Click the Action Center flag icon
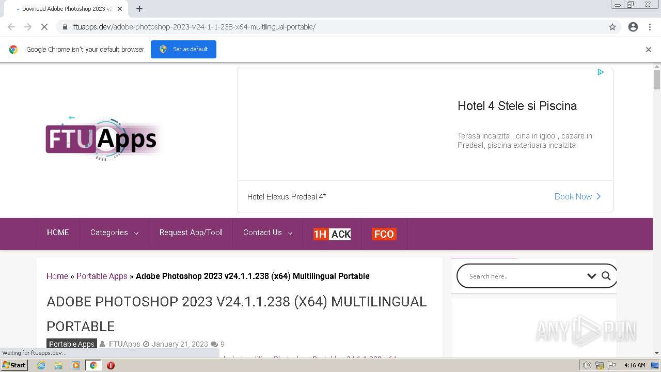The image size is (661, 372). pos(612,365)
